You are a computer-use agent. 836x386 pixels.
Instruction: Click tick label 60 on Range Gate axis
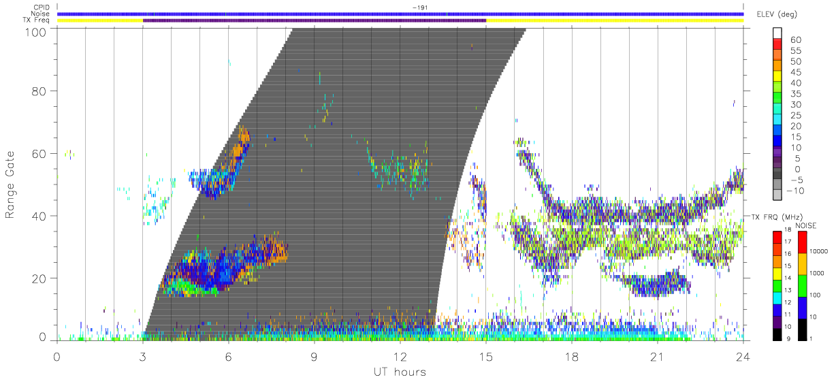click(x=40, y=153)
